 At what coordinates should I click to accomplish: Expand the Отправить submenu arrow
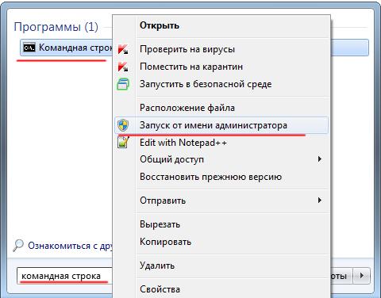tap(320, 201)
